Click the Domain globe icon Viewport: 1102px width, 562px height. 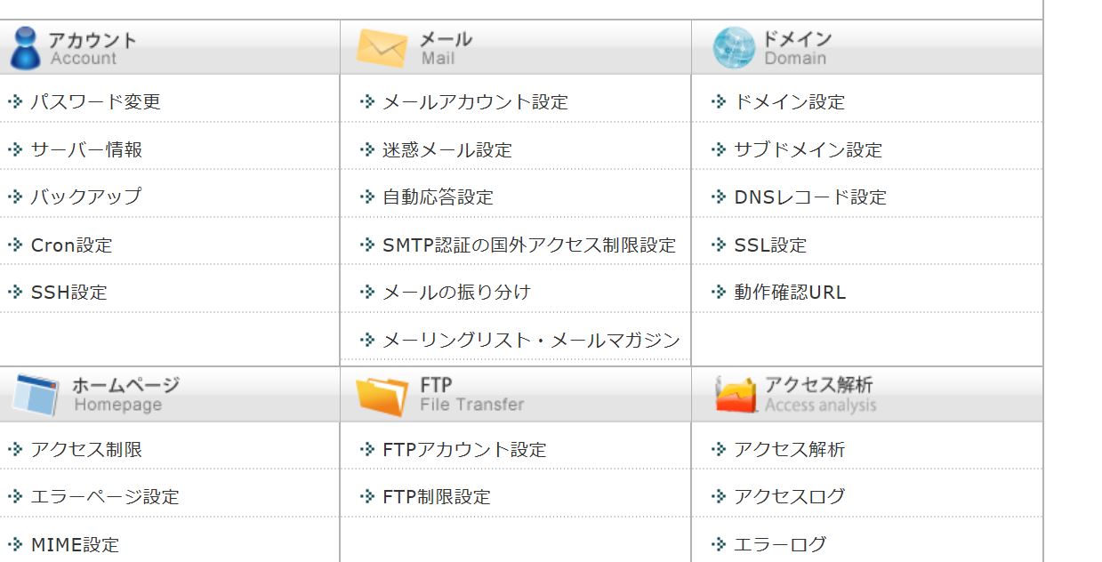pyautogui.click(x=734, y=48)
